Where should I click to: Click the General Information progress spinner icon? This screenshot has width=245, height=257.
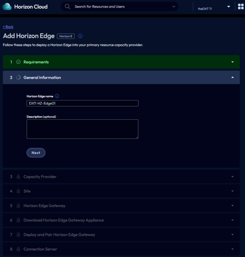pos(19,77)
